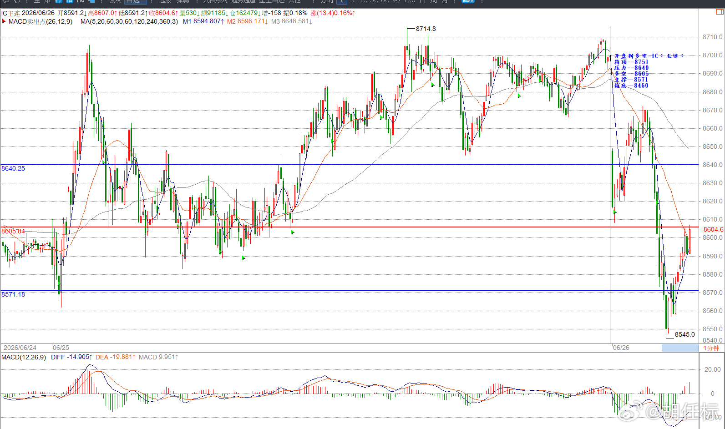Screen dimensions: 725x429
Task: Click the 2026/06/24 date on time axis
Action: click(20, 348)
